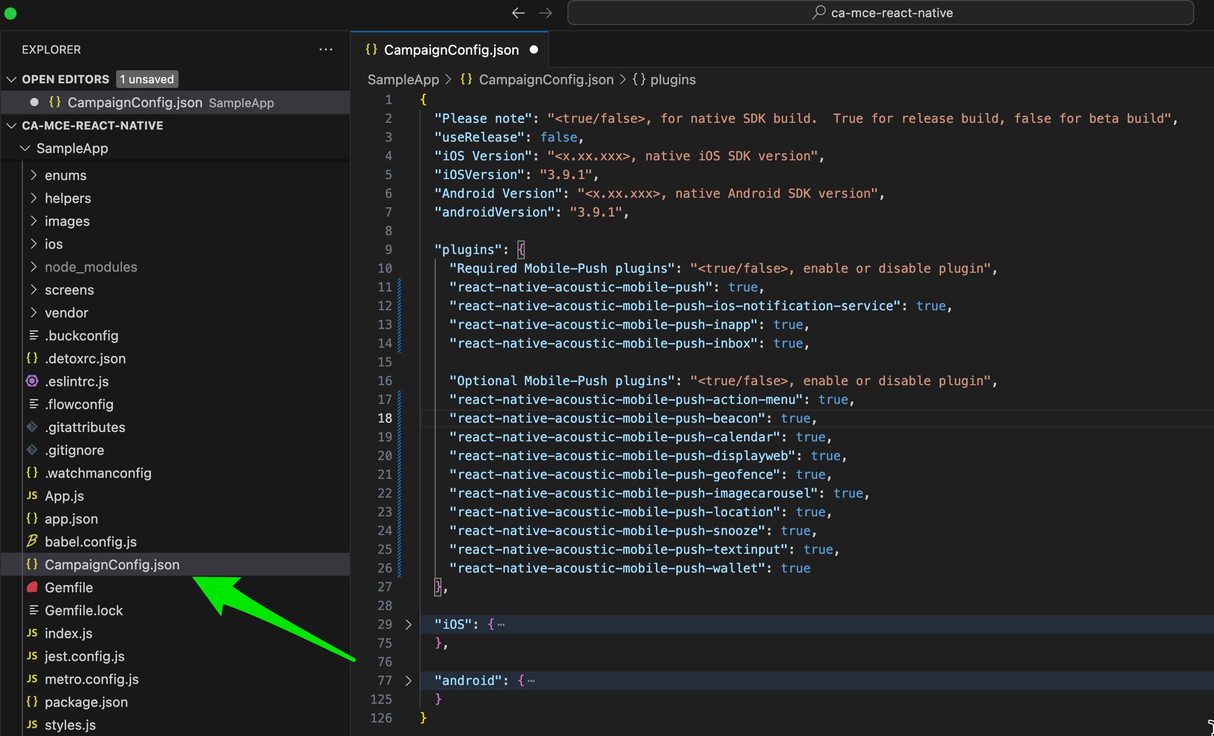Click the red Gemfile ruby icon

click(x=32, y=588)
